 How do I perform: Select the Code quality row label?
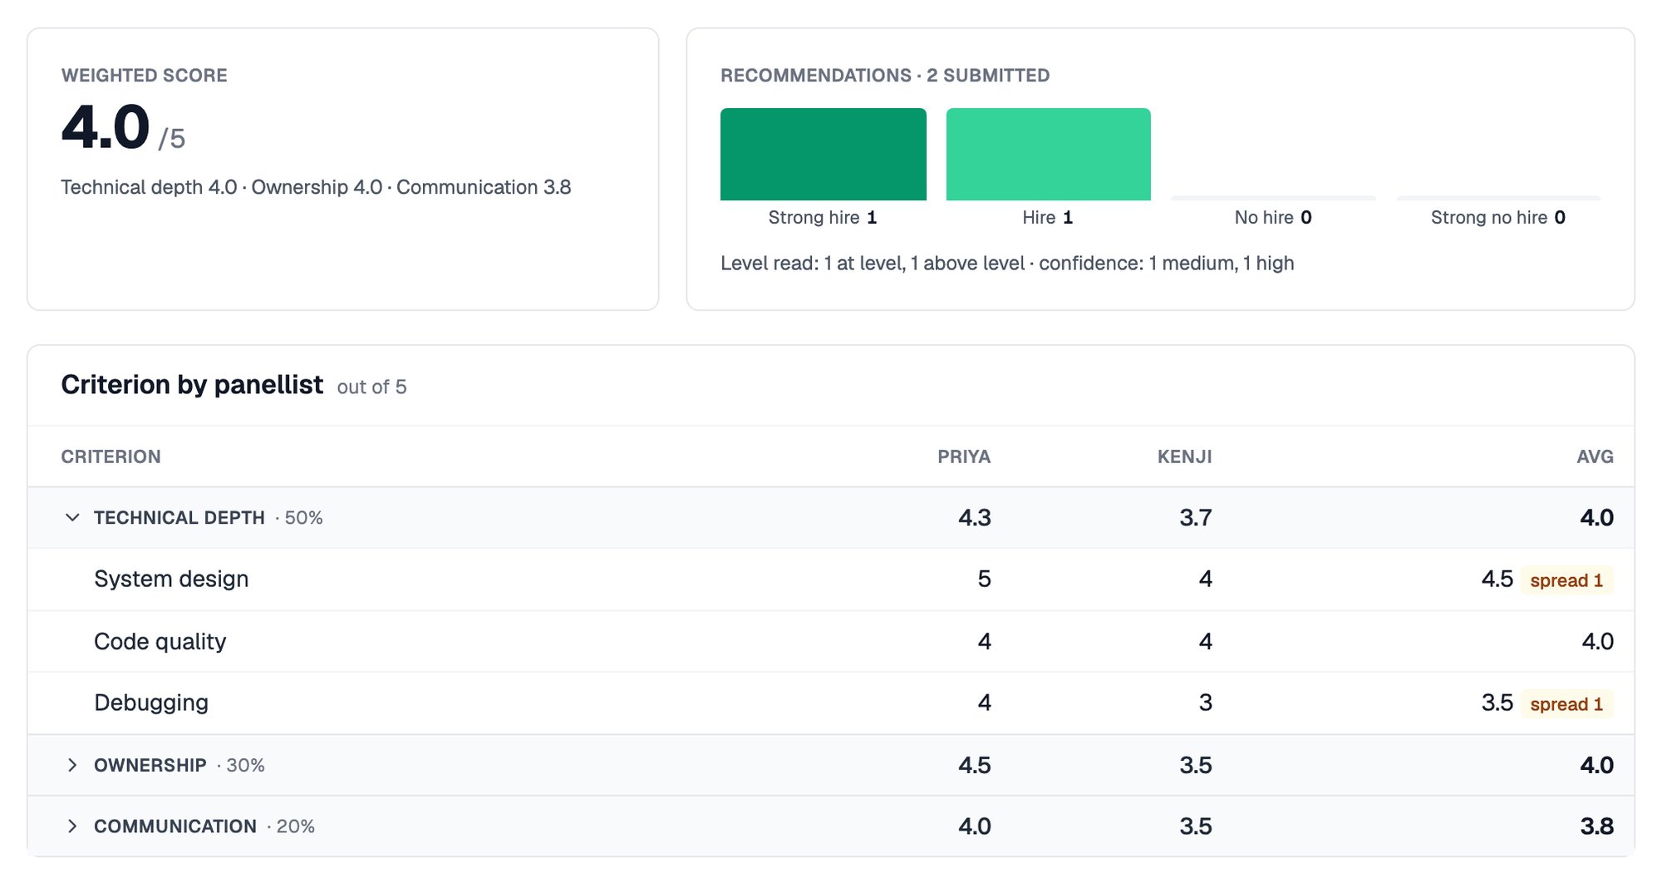160,641
